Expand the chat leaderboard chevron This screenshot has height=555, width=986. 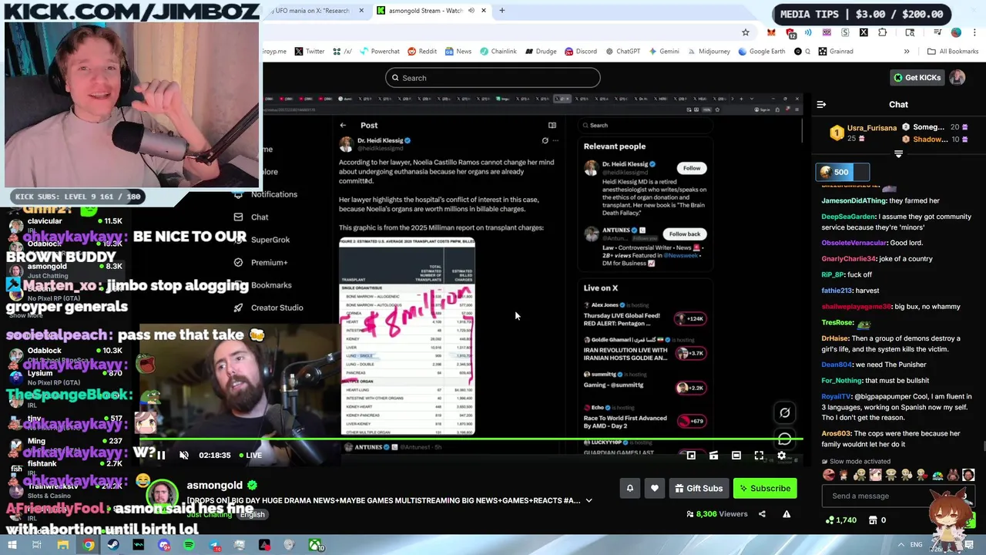click(x=898, y=154)
